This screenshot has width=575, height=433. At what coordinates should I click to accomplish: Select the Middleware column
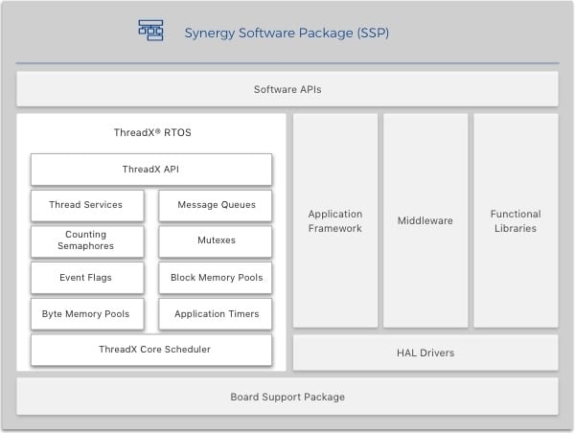pyautogui.click(x=425, y=221)
